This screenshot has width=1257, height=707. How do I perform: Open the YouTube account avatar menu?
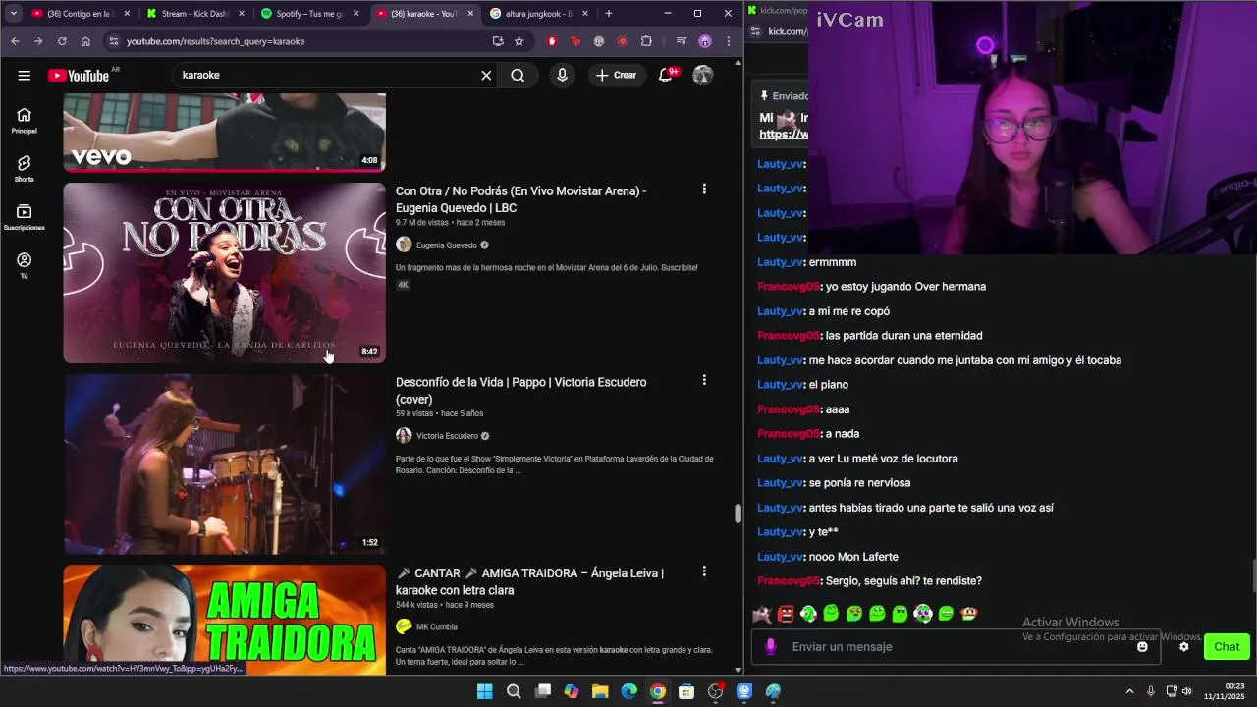(703, 76)
